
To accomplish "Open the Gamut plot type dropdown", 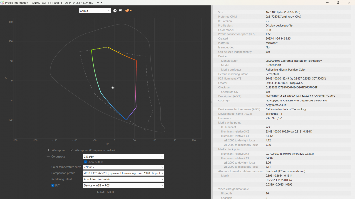I will coord(95,11).
